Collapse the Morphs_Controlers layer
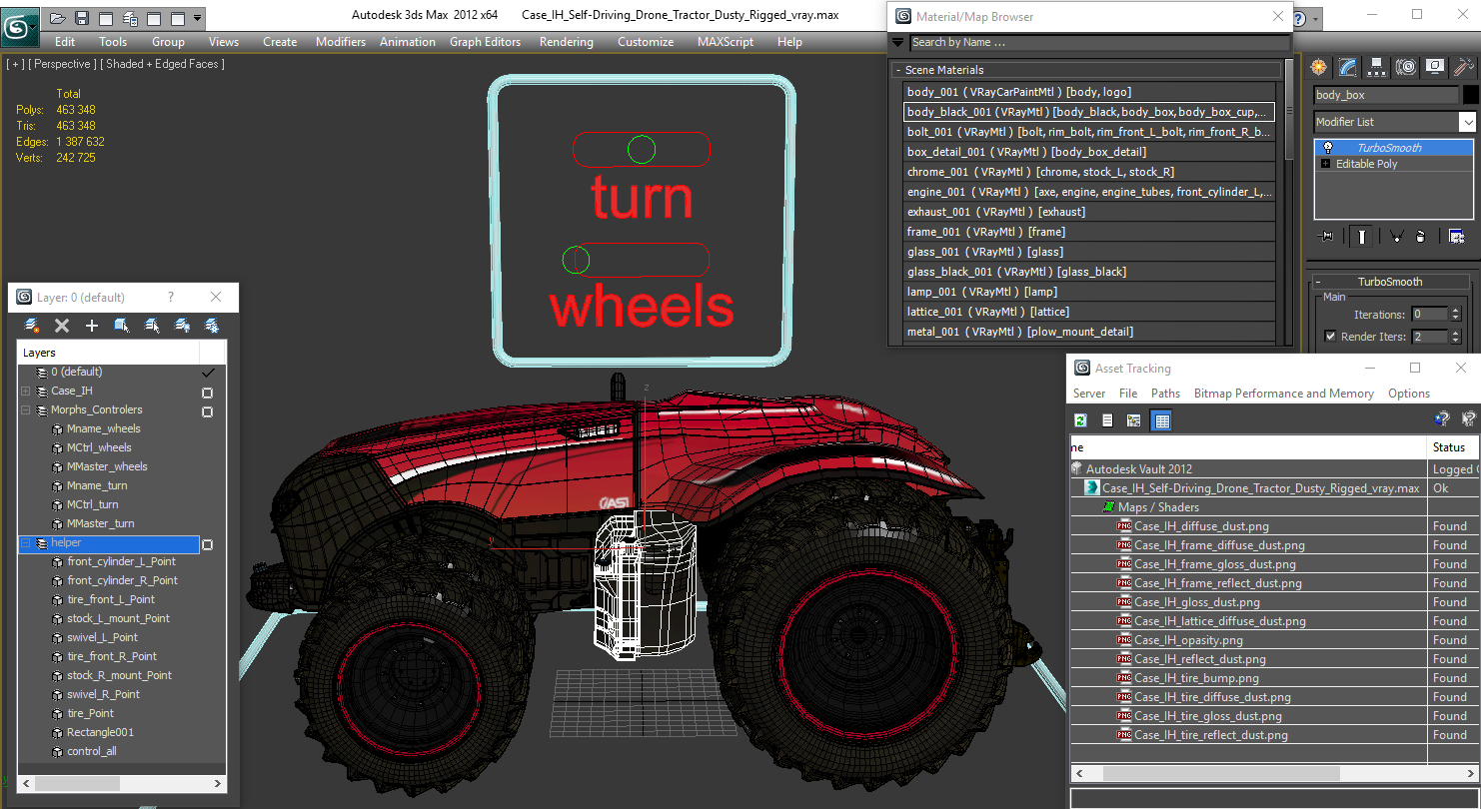The width and height of the screenshot is (1481, 809). click(26, 410)
